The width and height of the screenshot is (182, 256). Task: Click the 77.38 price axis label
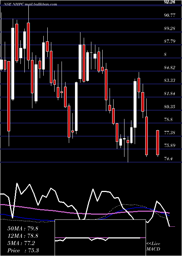(170, 132)
